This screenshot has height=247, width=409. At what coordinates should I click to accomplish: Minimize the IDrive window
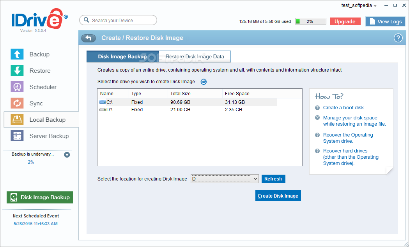[386, 5]
